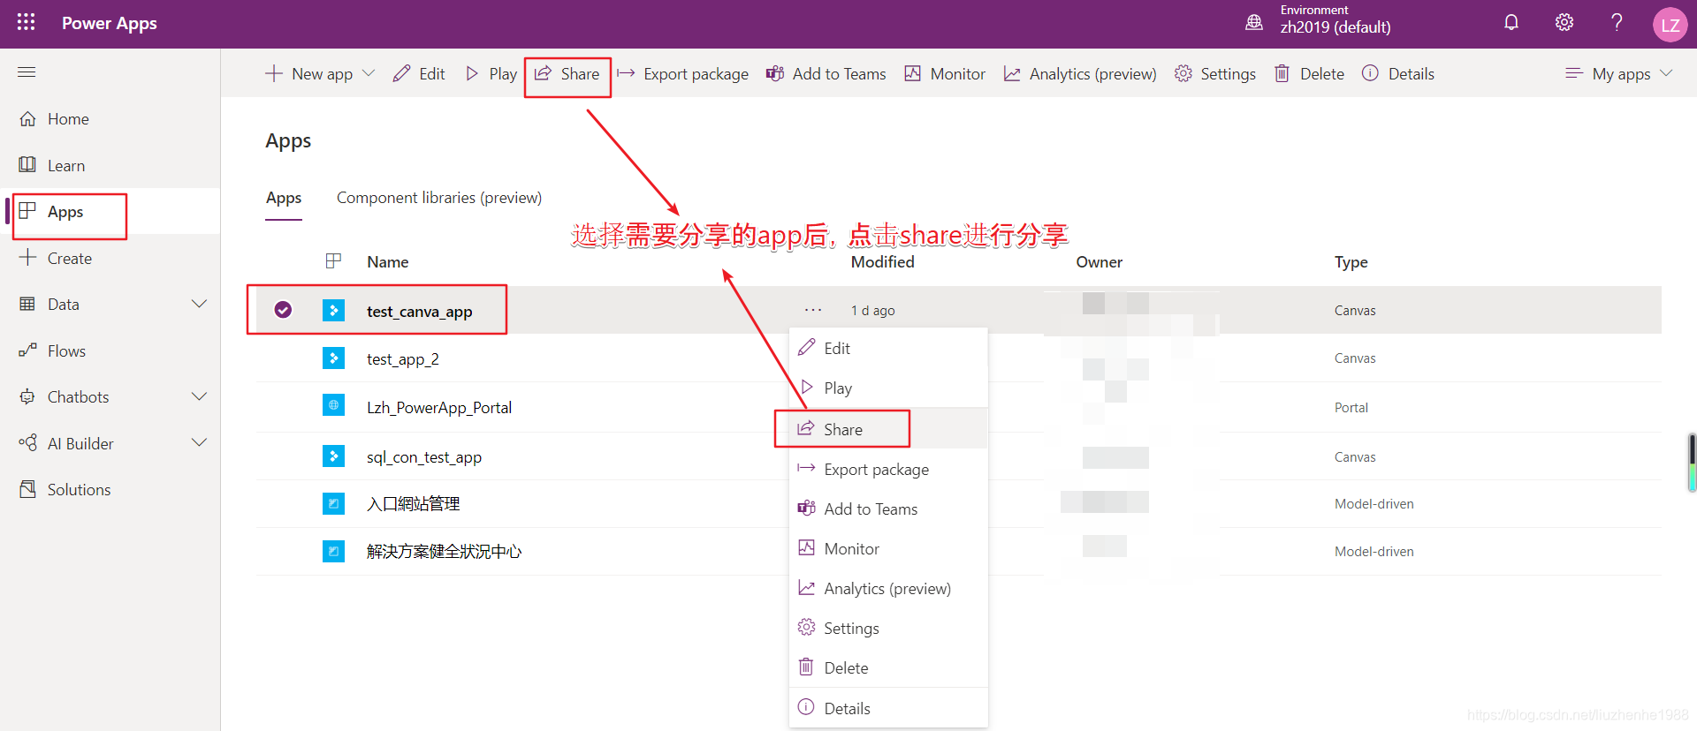Click Export package in top toolbar
Screen dimensions: 1697x731
[x=682, y=74]
